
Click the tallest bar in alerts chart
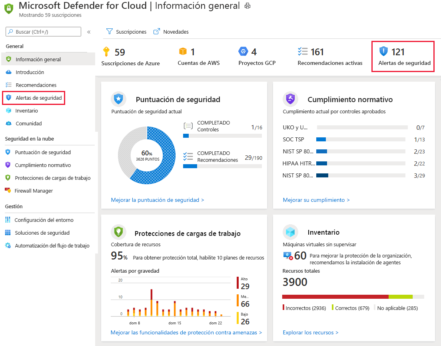tap(151, 303)
